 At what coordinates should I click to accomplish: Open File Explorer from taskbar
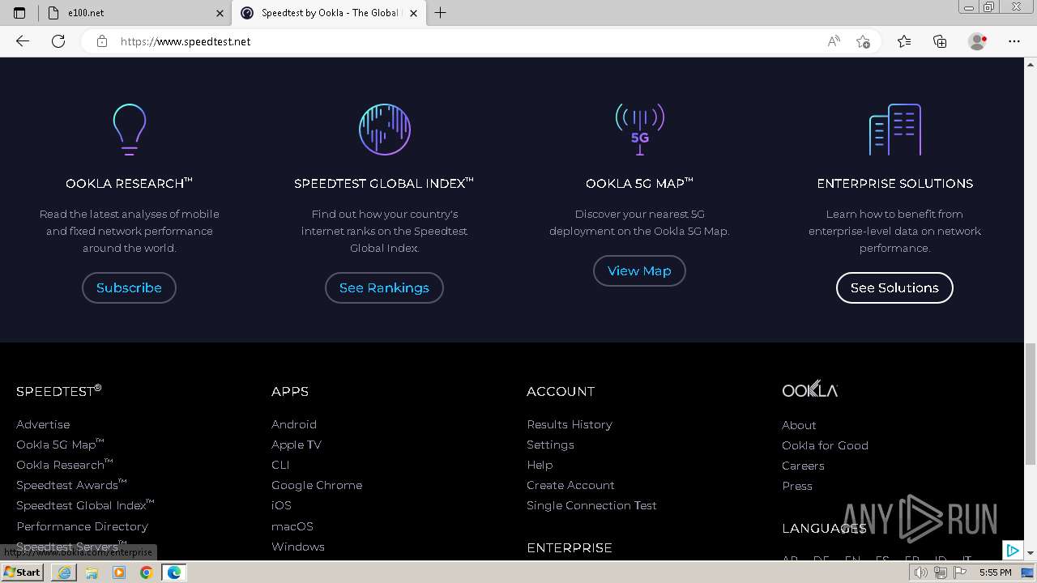92,572
